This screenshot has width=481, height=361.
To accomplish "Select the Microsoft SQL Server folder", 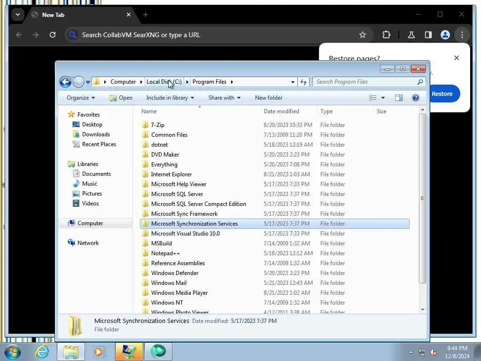I will click(177, 194).
